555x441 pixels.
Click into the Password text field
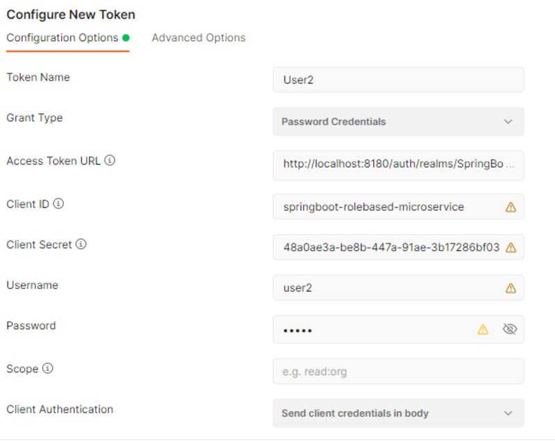375,329
